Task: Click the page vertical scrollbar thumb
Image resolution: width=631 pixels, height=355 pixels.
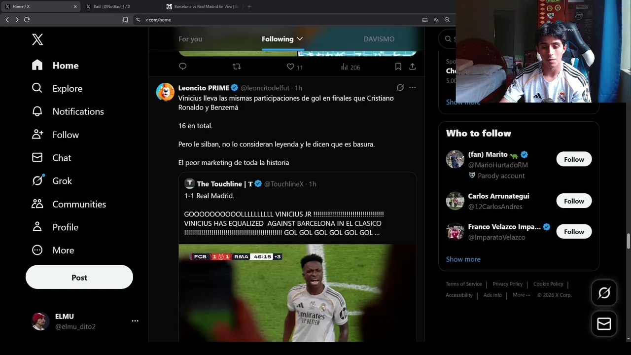Action: click(628, 242)
